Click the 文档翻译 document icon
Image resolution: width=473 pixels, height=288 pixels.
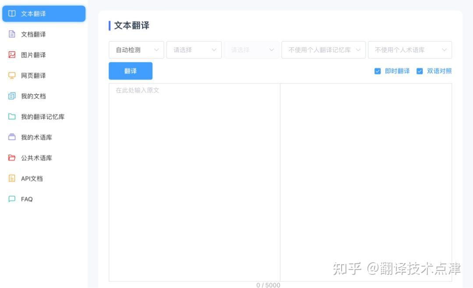[12, 34]
